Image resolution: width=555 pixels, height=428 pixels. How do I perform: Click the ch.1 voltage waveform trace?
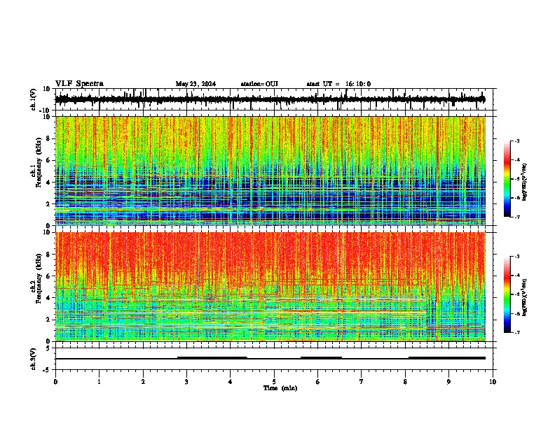[270, 99]
